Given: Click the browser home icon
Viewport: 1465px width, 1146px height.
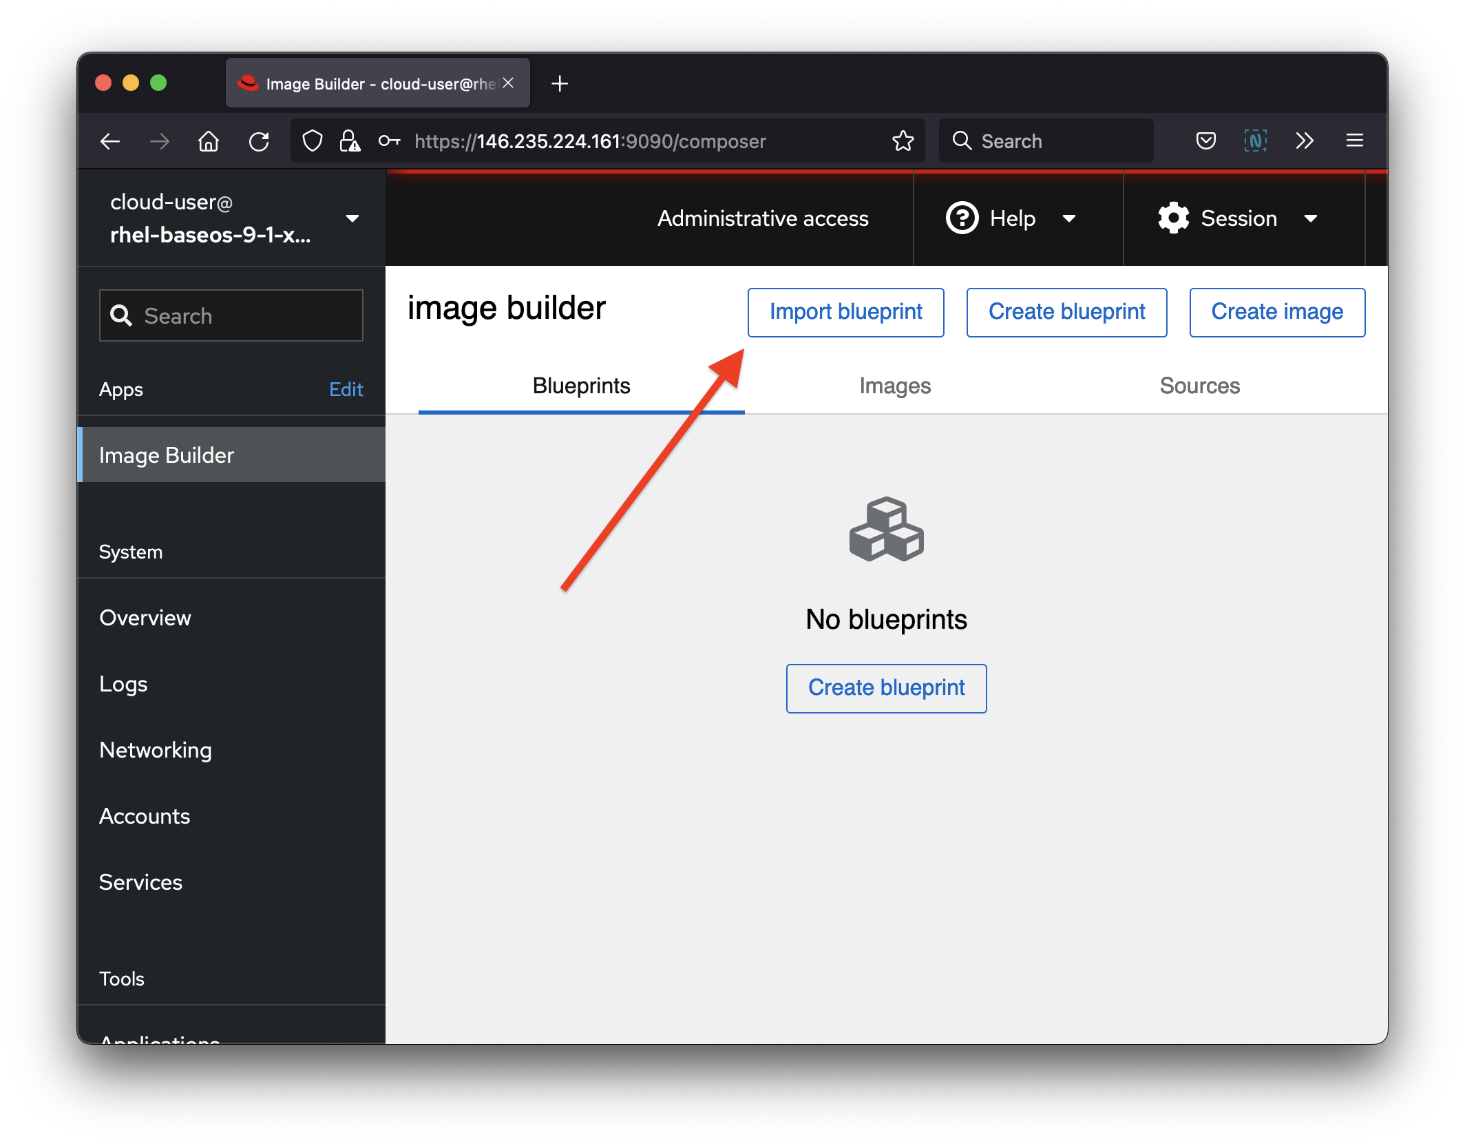Looking at the screenshot, I should pos(208,140).
